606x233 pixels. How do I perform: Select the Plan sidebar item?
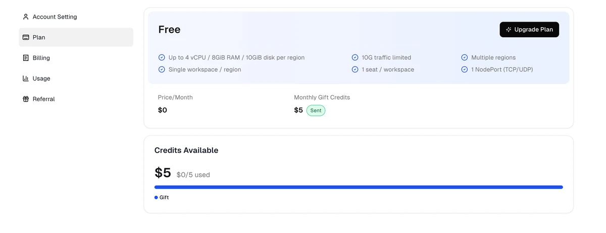76,37
